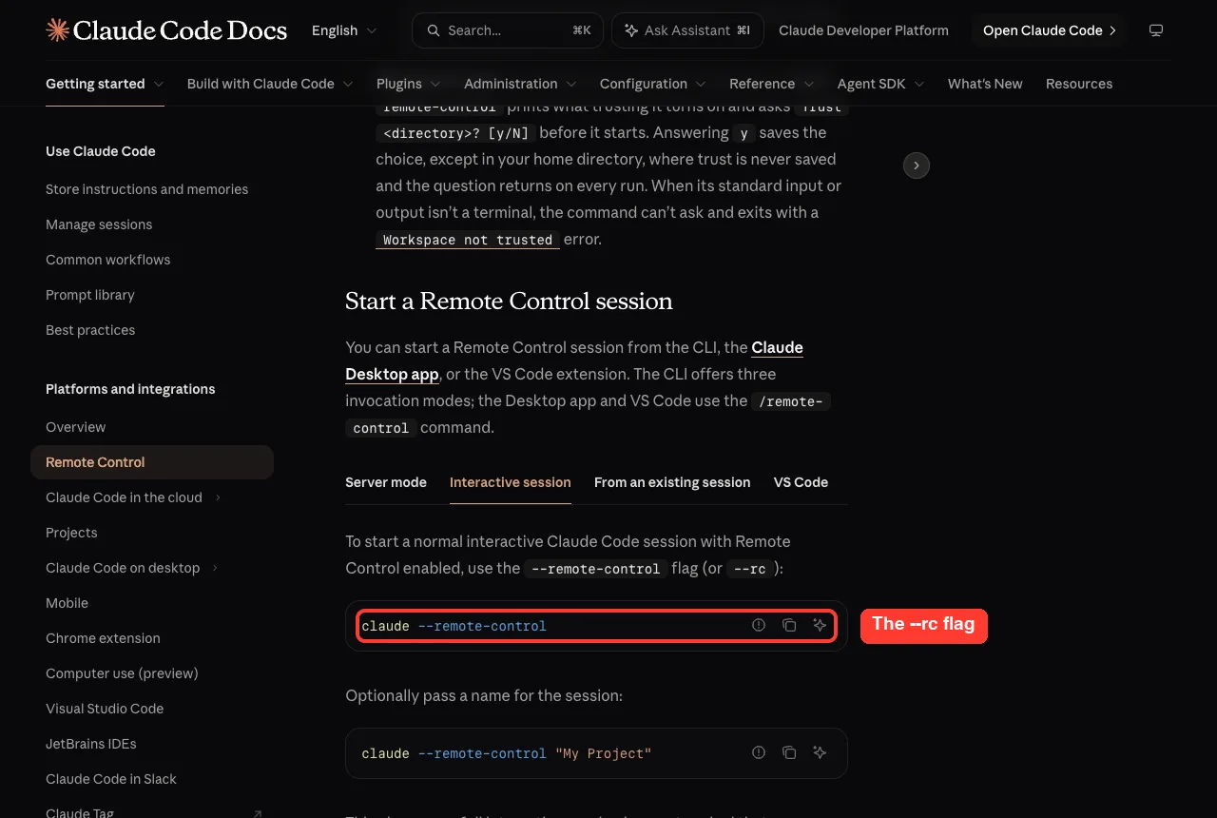1217x818 pixels.
Task: Copy the "My Project" code block
Action: point(789,752)
